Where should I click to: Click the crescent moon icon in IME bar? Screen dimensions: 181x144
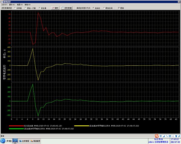(x=164, y=136)
